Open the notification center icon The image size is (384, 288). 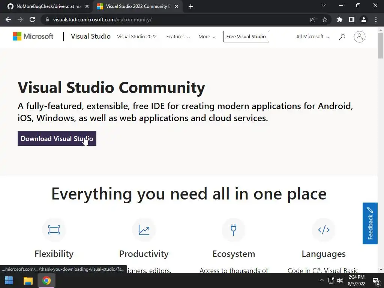(x=376, y=280)
